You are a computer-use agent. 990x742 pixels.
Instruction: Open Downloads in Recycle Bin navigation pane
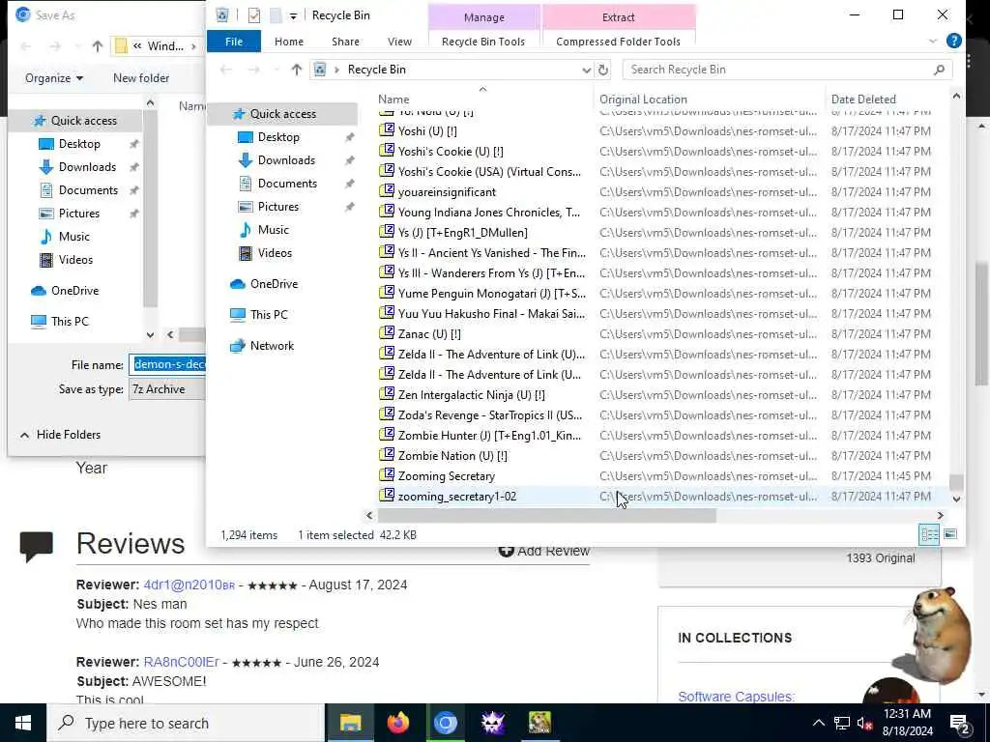[x=286, y=160]
